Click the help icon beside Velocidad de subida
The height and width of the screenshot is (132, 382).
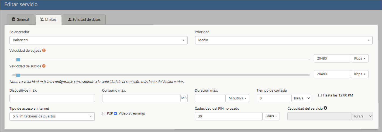pyautogui.click(x=44, y=66)
